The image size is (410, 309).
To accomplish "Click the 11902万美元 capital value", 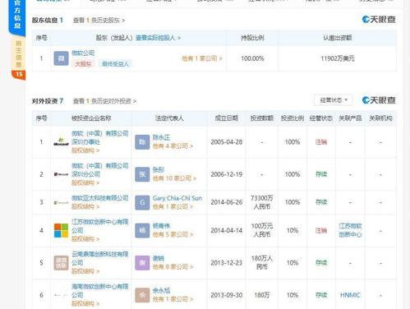I will (x=338, y=58).
